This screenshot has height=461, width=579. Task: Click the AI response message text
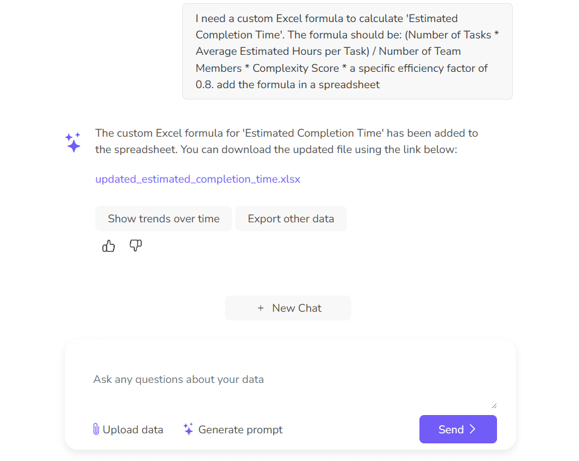click(286, 141)
